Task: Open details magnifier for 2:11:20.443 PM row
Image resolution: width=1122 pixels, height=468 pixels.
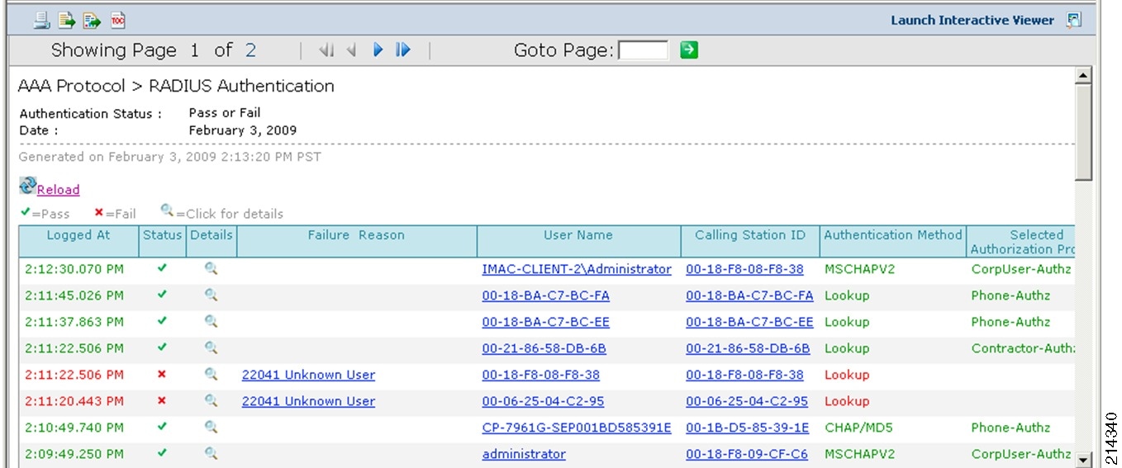Action: [211, 400]
